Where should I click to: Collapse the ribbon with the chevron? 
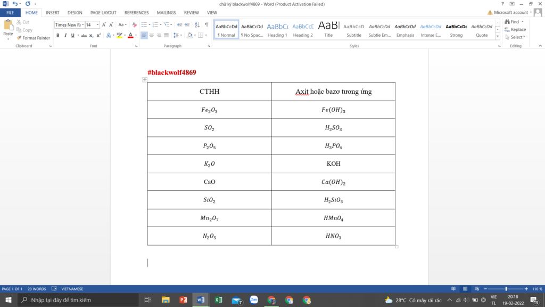click(x=540, y=46)
